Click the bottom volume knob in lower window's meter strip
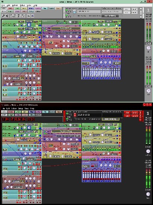This screenshot has height=205, width=153. point(148,194)
